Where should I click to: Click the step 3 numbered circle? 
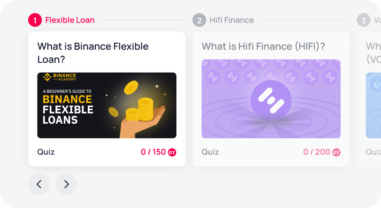click(x=363, y=20)
